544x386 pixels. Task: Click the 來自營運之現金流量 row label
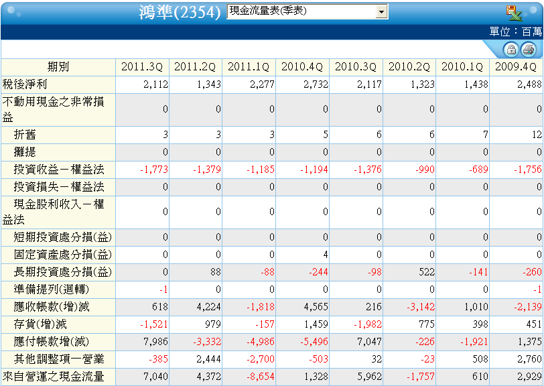tap(53, 377)
